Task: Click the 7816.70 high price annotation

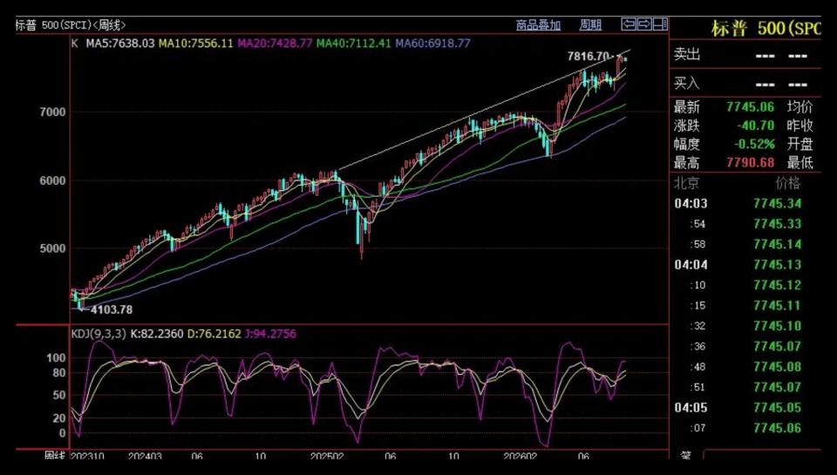Action: [x=587, y=56]
